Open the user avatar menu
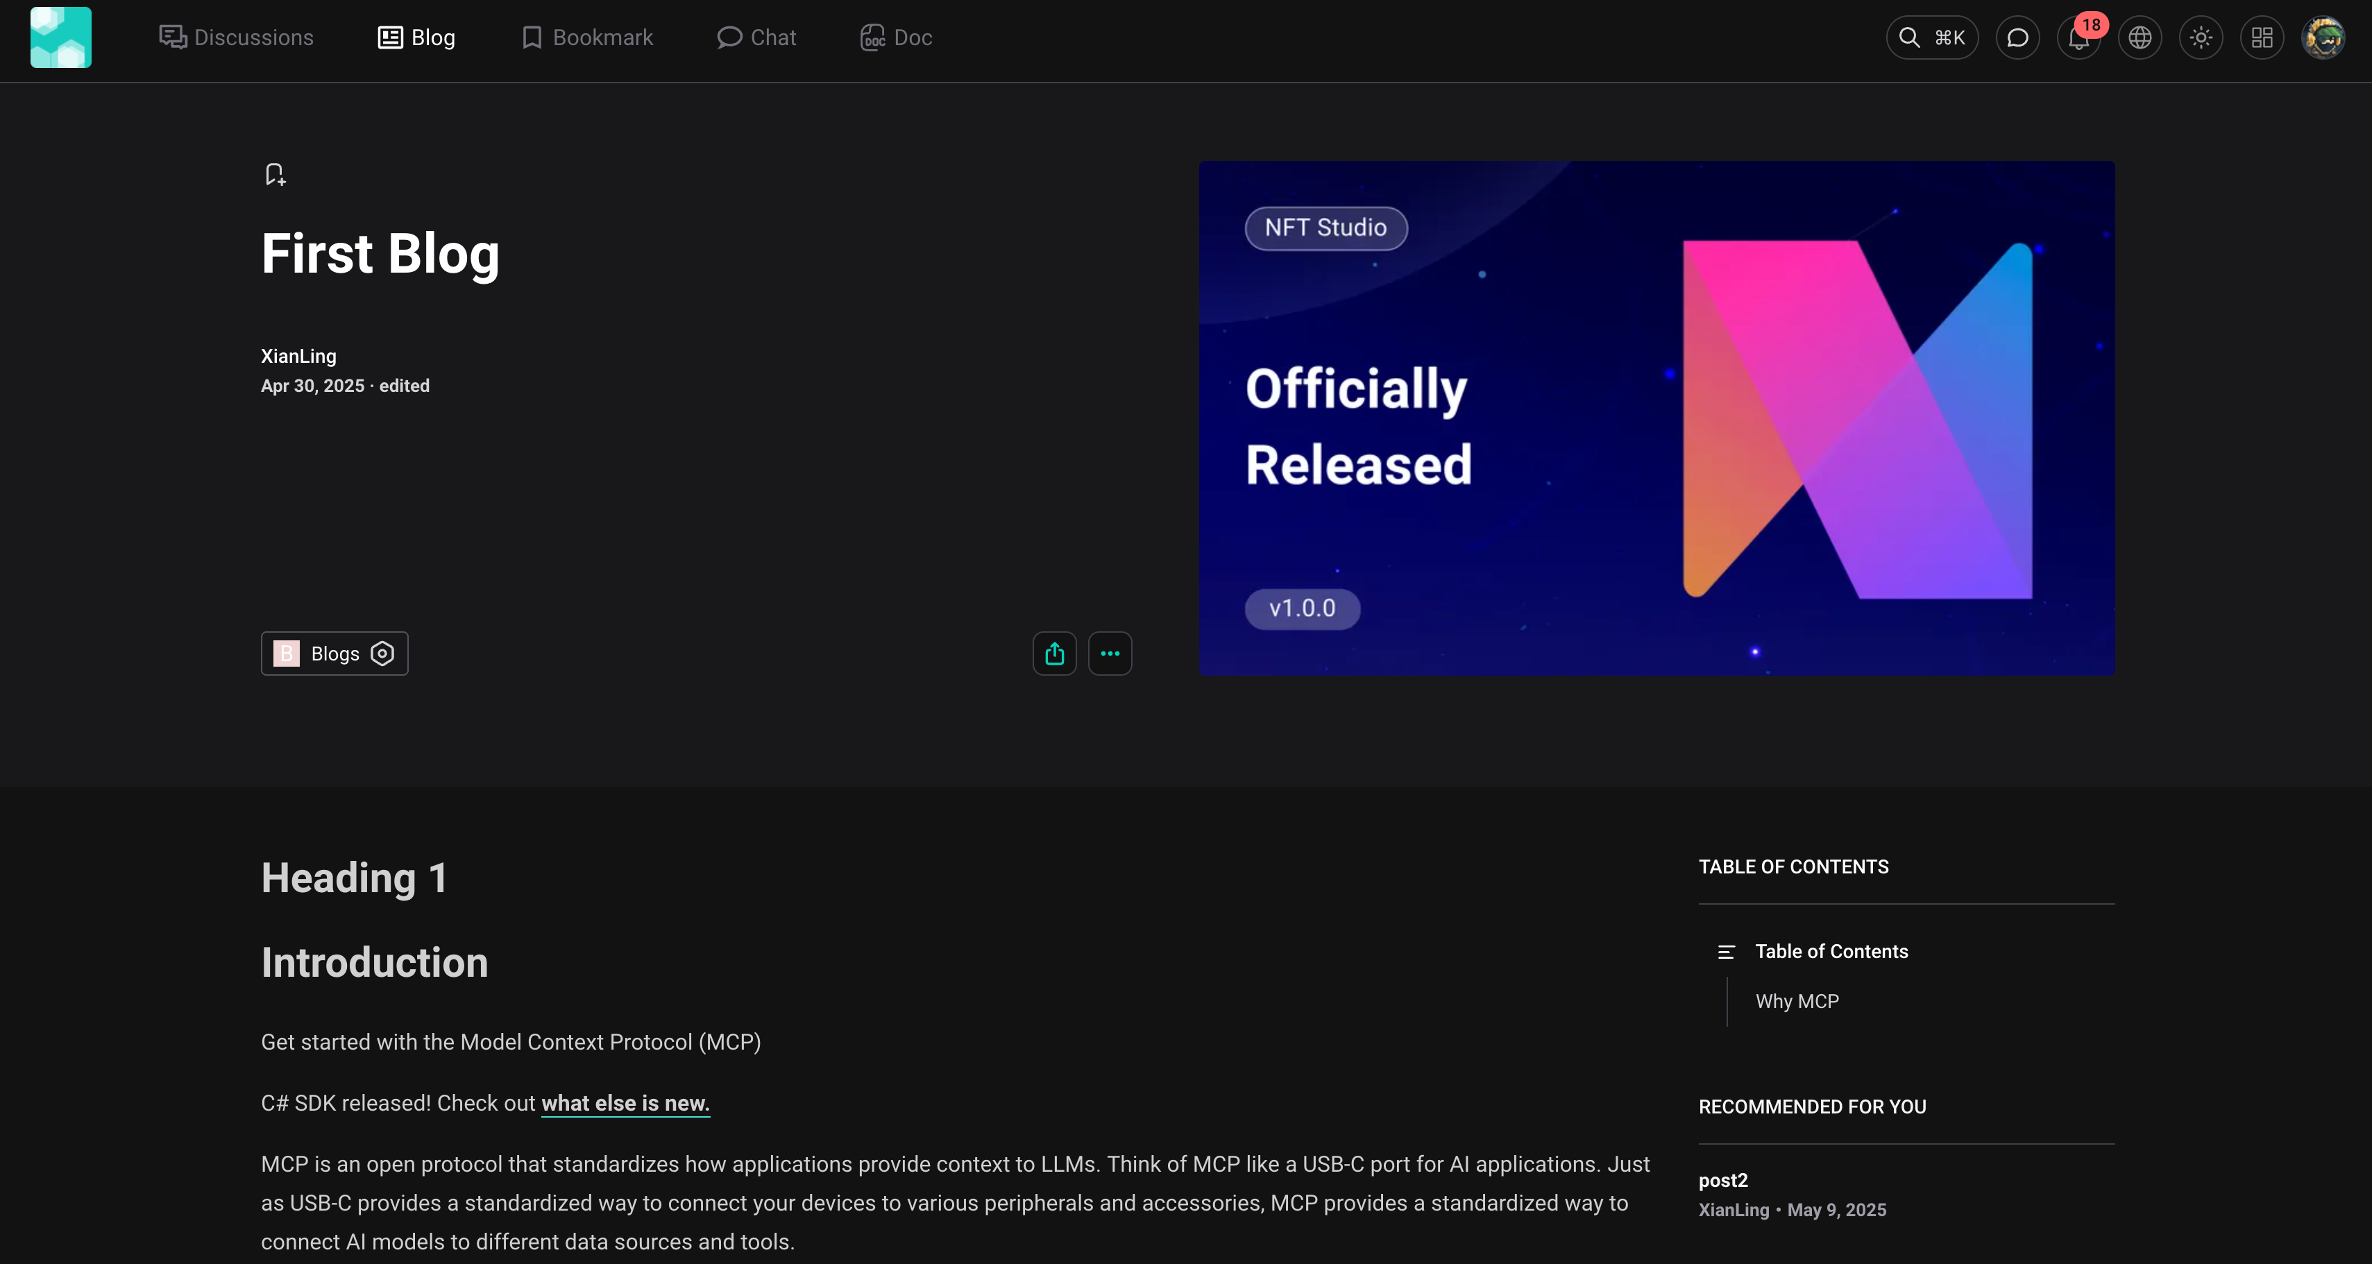 2323,37
